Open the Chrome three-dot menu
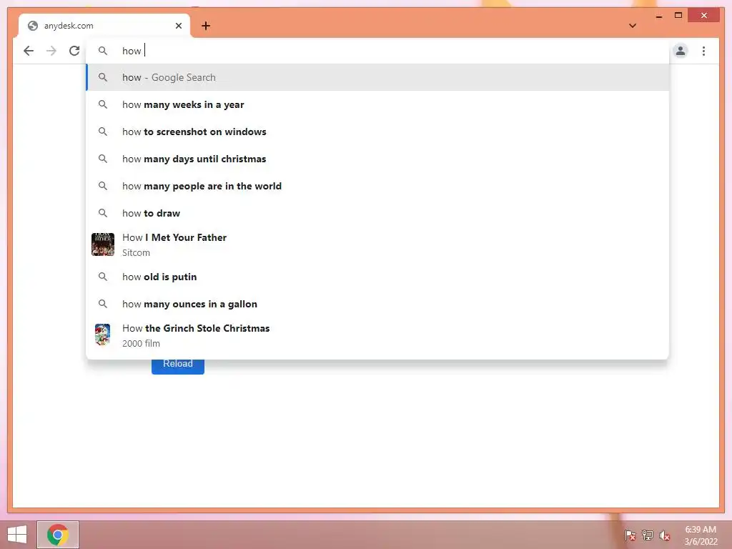Viewport: 732px width, 549px height. (703, 51)
